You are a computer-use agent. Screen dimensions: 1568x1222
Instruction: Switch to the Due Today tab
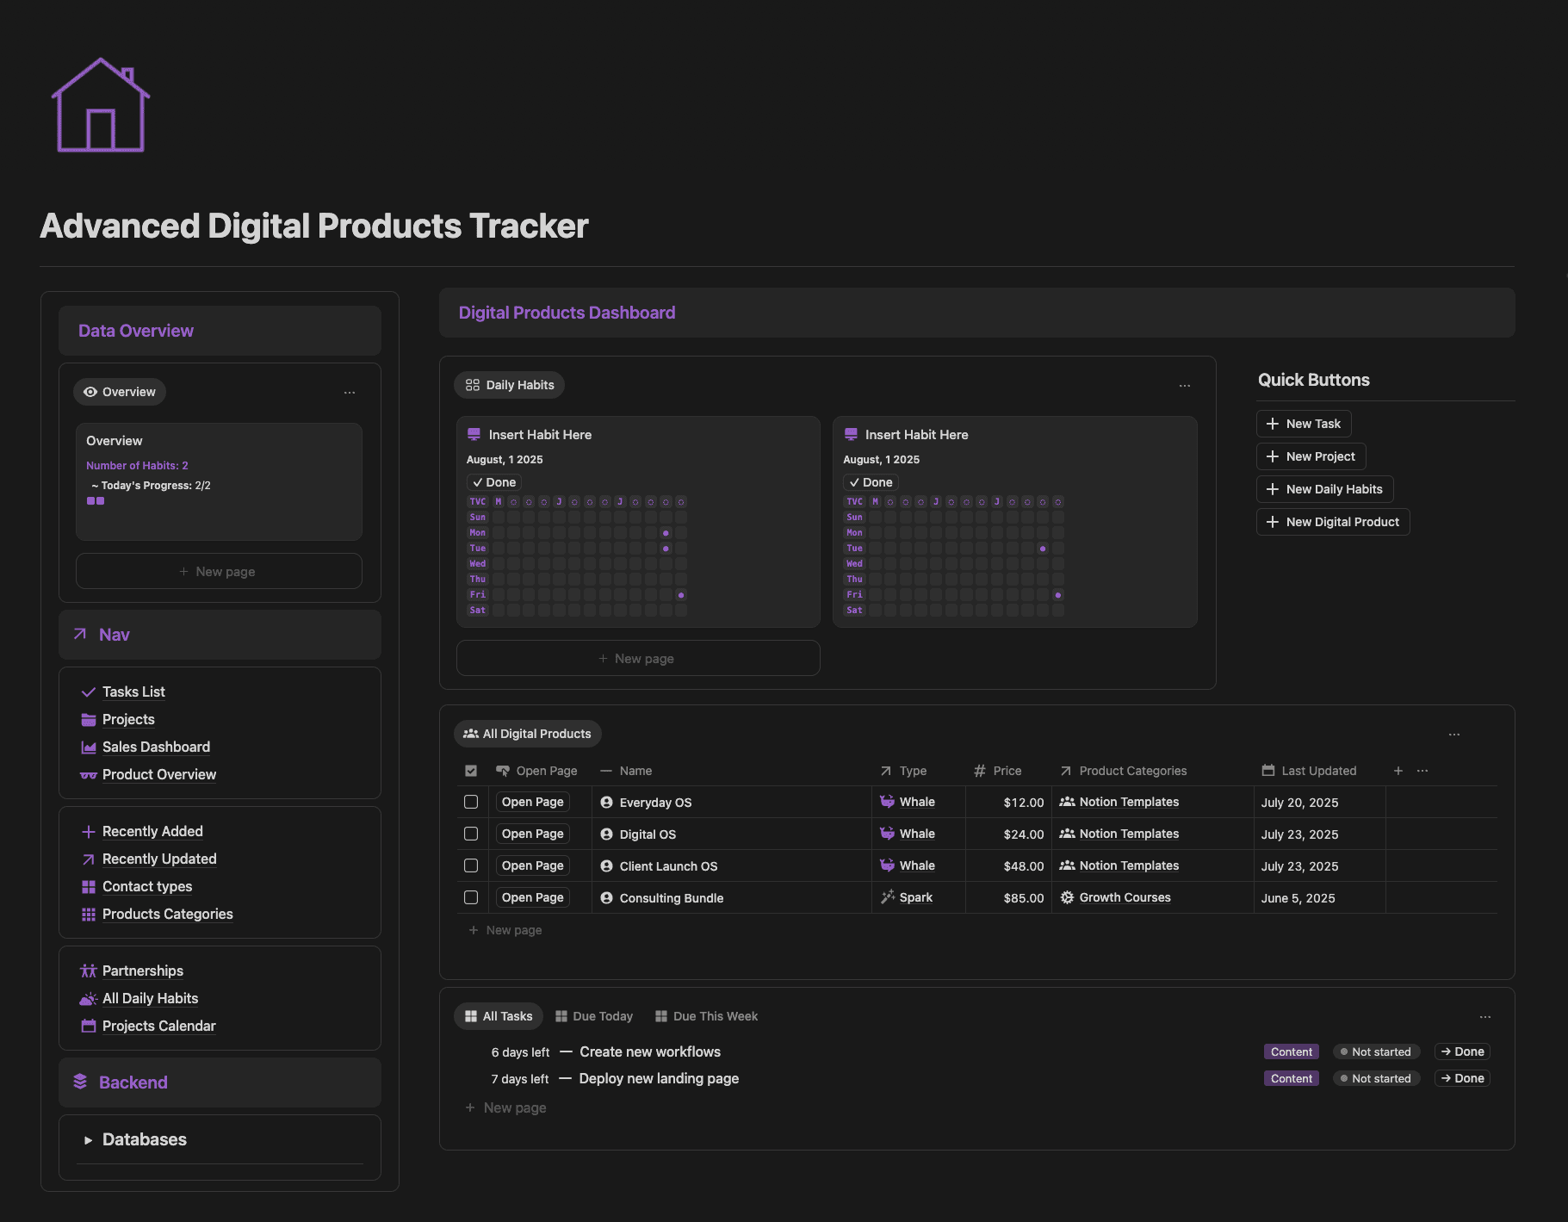(594, 1015)
